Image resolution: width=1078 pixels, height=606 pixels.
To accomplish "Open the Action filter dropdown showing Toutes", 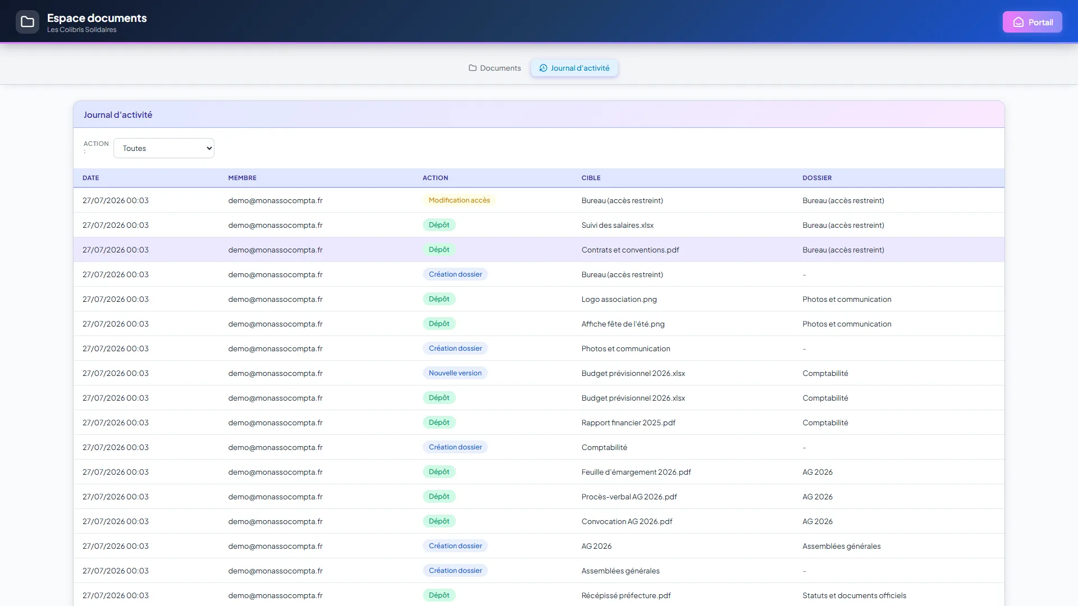I will click(164, 148).
